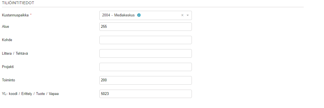Open the combo box showing 2004 - Mediakeskus
Viewport: 324px width, 108px height.
145,15
